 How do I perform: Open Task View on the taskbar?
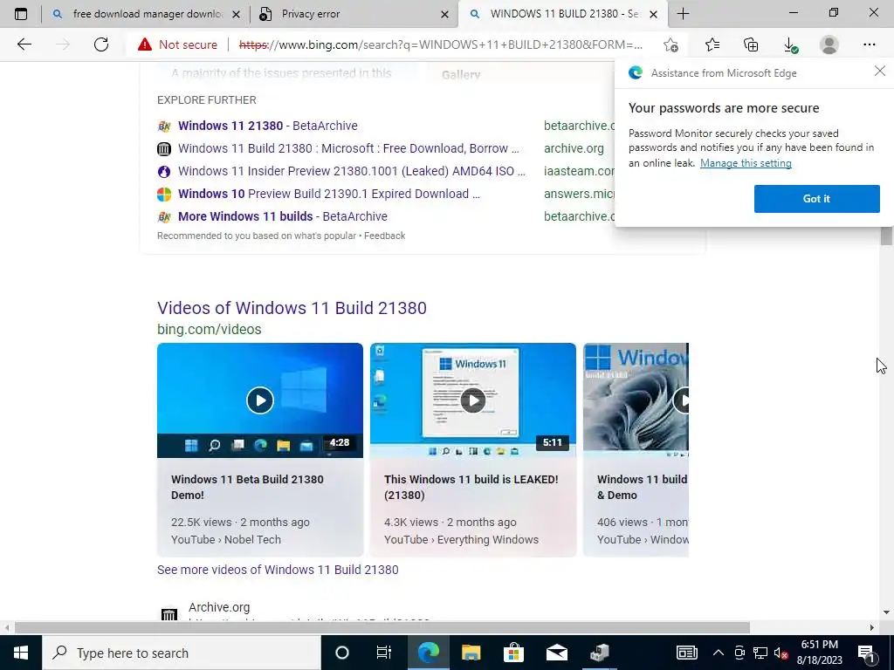[x=384, y=653]
